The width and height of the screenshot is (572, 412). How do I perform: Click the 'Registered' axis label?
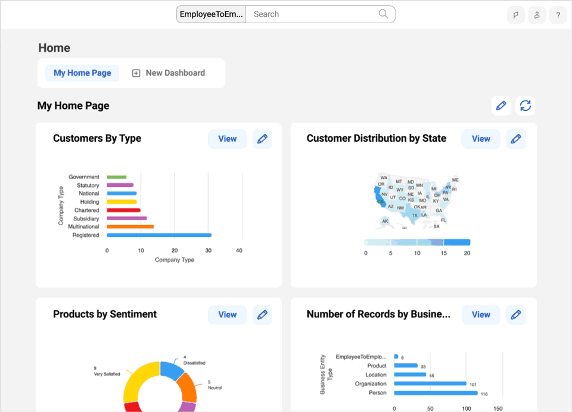pyautogui.click(x=86, y=235)
